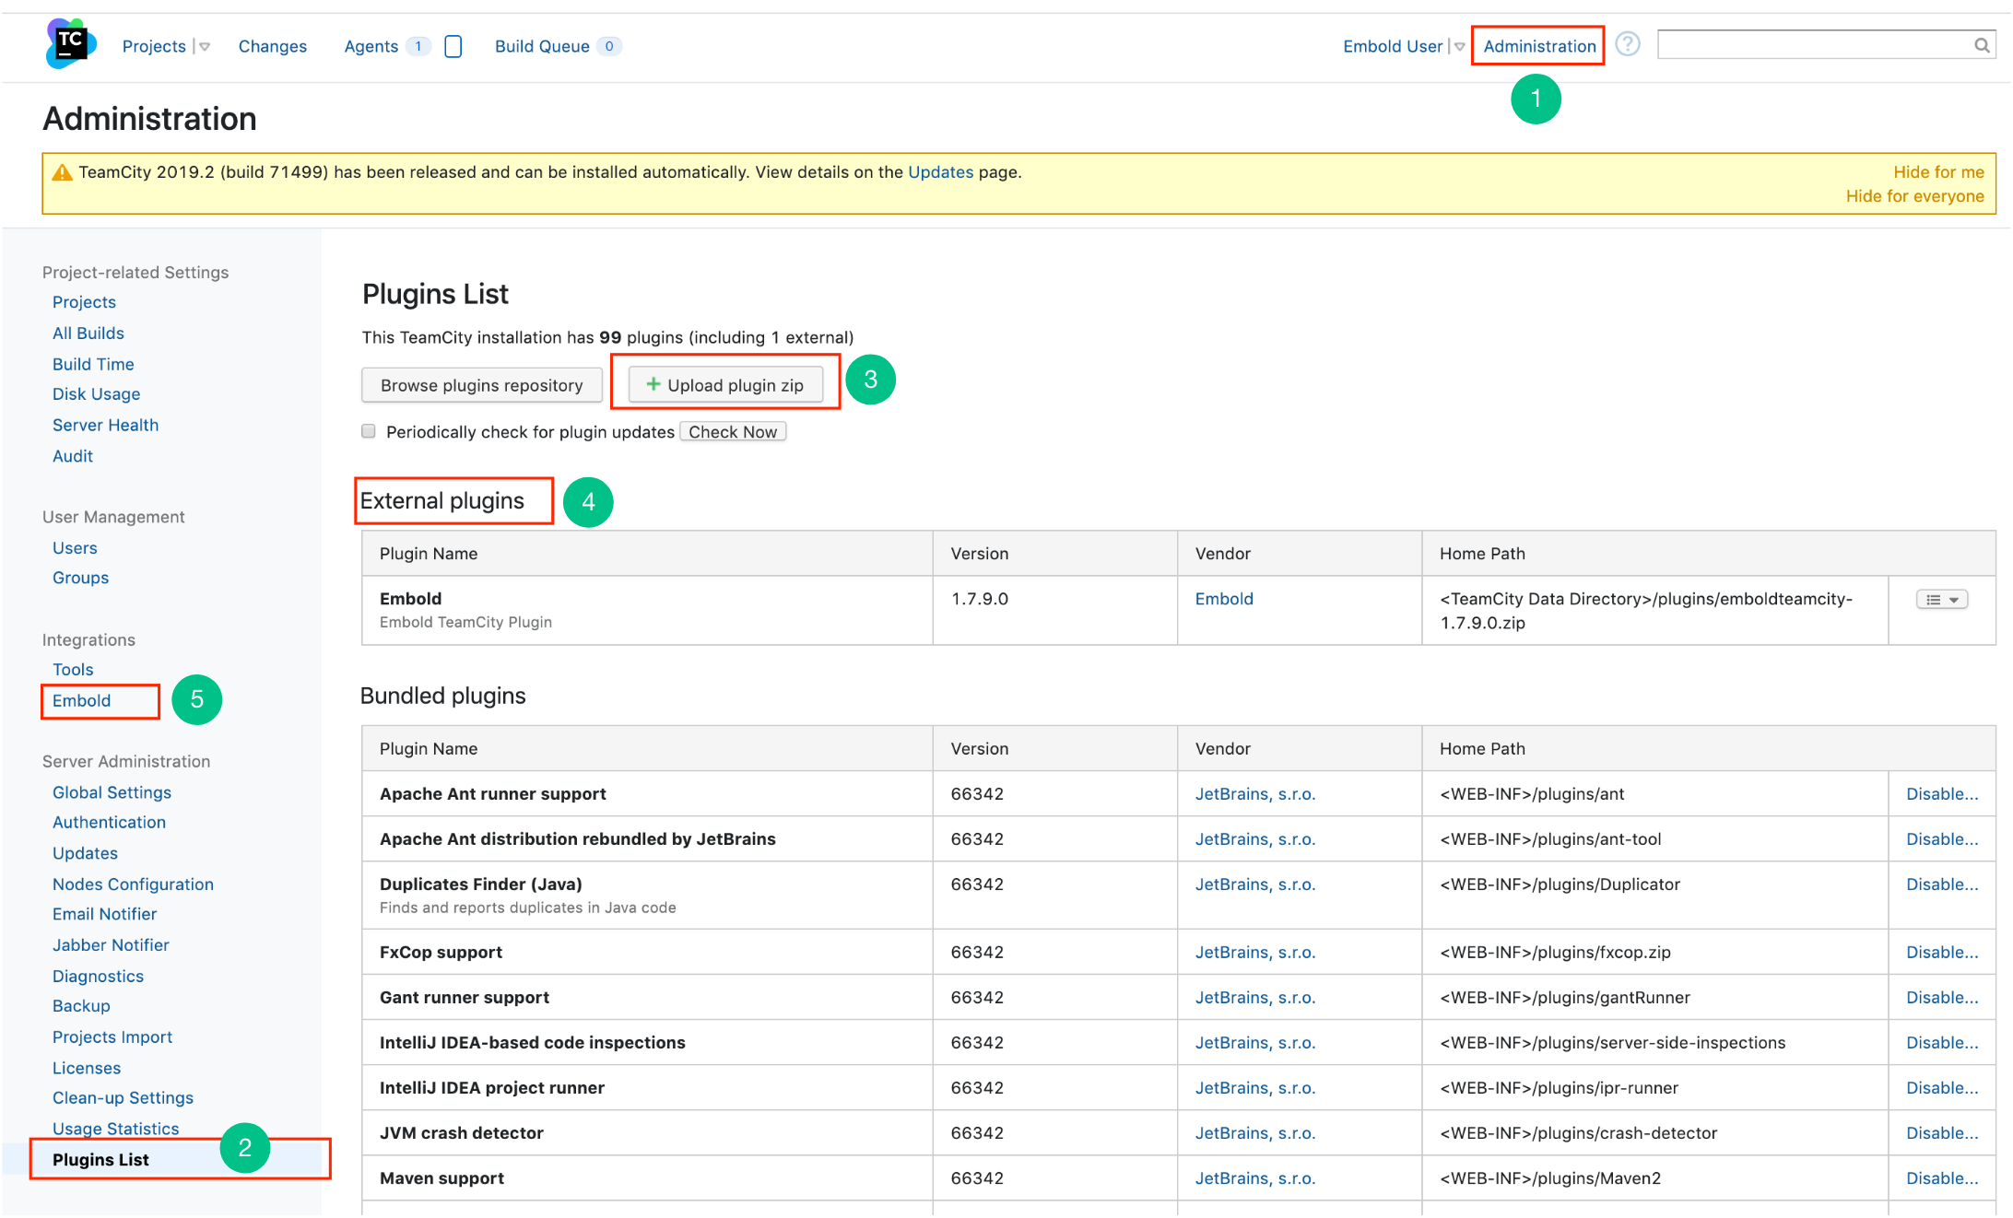Viewport: 2013px width, 1218px height.
Task: Click JetBrains vendor link for FxCop support
Action: [1254, 953]
